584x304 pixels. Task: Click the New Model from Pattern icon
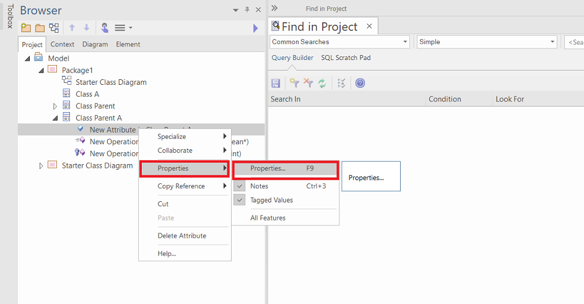[25, 28]
